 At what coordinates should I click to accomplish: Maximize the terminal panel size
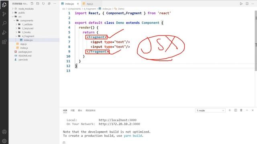(247, 110)
